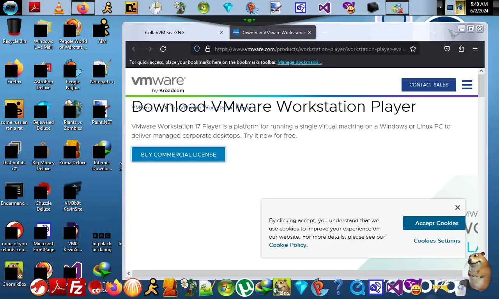Open Cookies Settings

pyautogui.click(x=437, y=241)
